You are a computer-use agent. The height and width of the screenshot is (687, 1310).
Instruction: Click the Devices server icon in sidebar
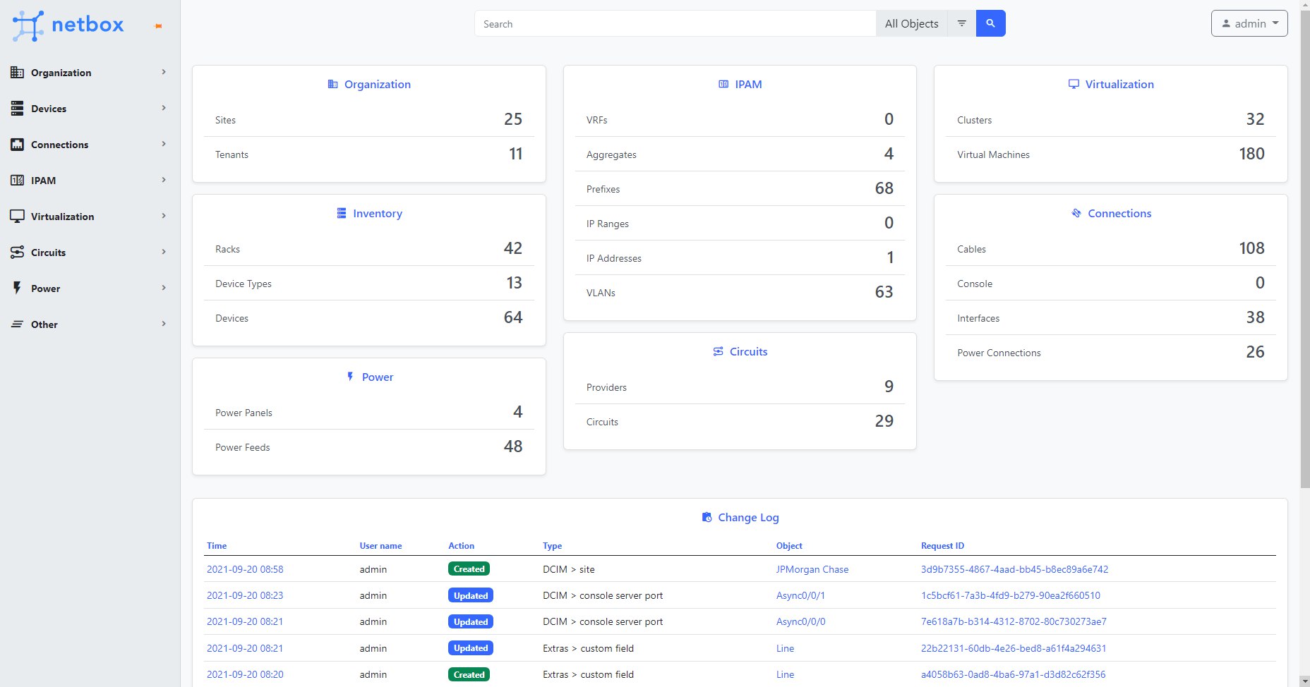coord(17,108)
